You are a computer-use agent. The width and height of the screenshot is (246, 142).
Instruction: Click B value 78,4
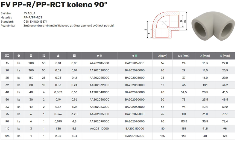(x=225, y=121)
